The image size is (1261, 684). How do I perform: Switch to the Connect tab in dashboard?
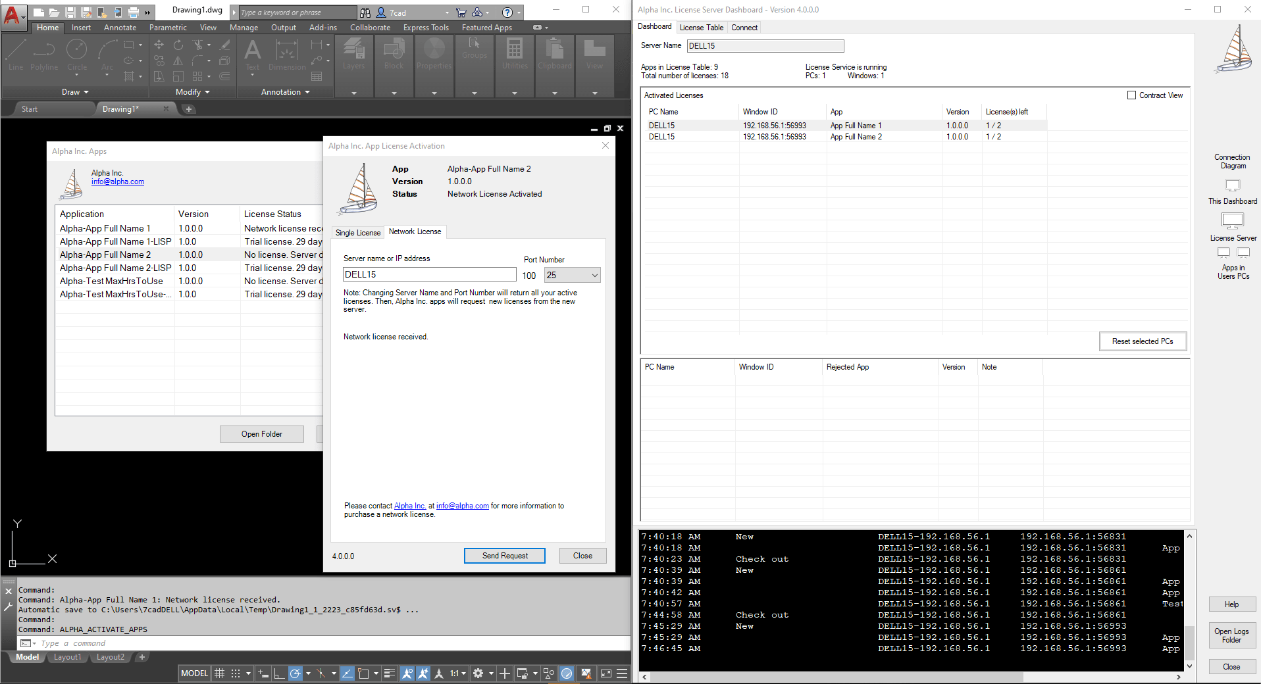744,28
